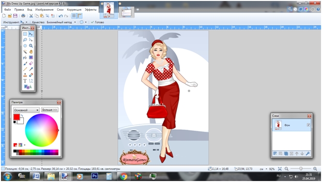Select the Text tool in the tools panel
322x182 pixels.
25,81
